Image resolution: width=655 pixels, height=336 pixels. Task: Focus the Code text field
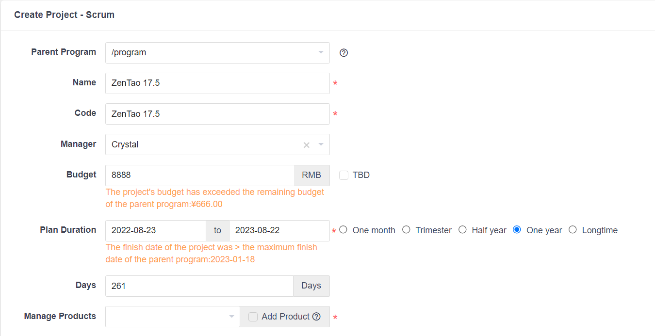point(217,114)
